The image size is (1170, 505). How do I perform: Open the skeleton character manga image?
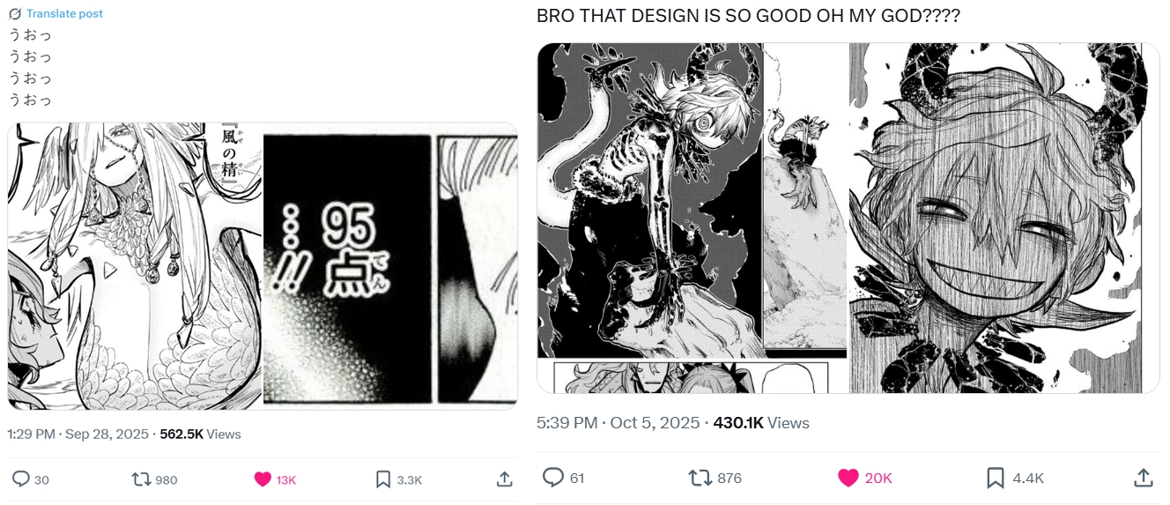692,218
